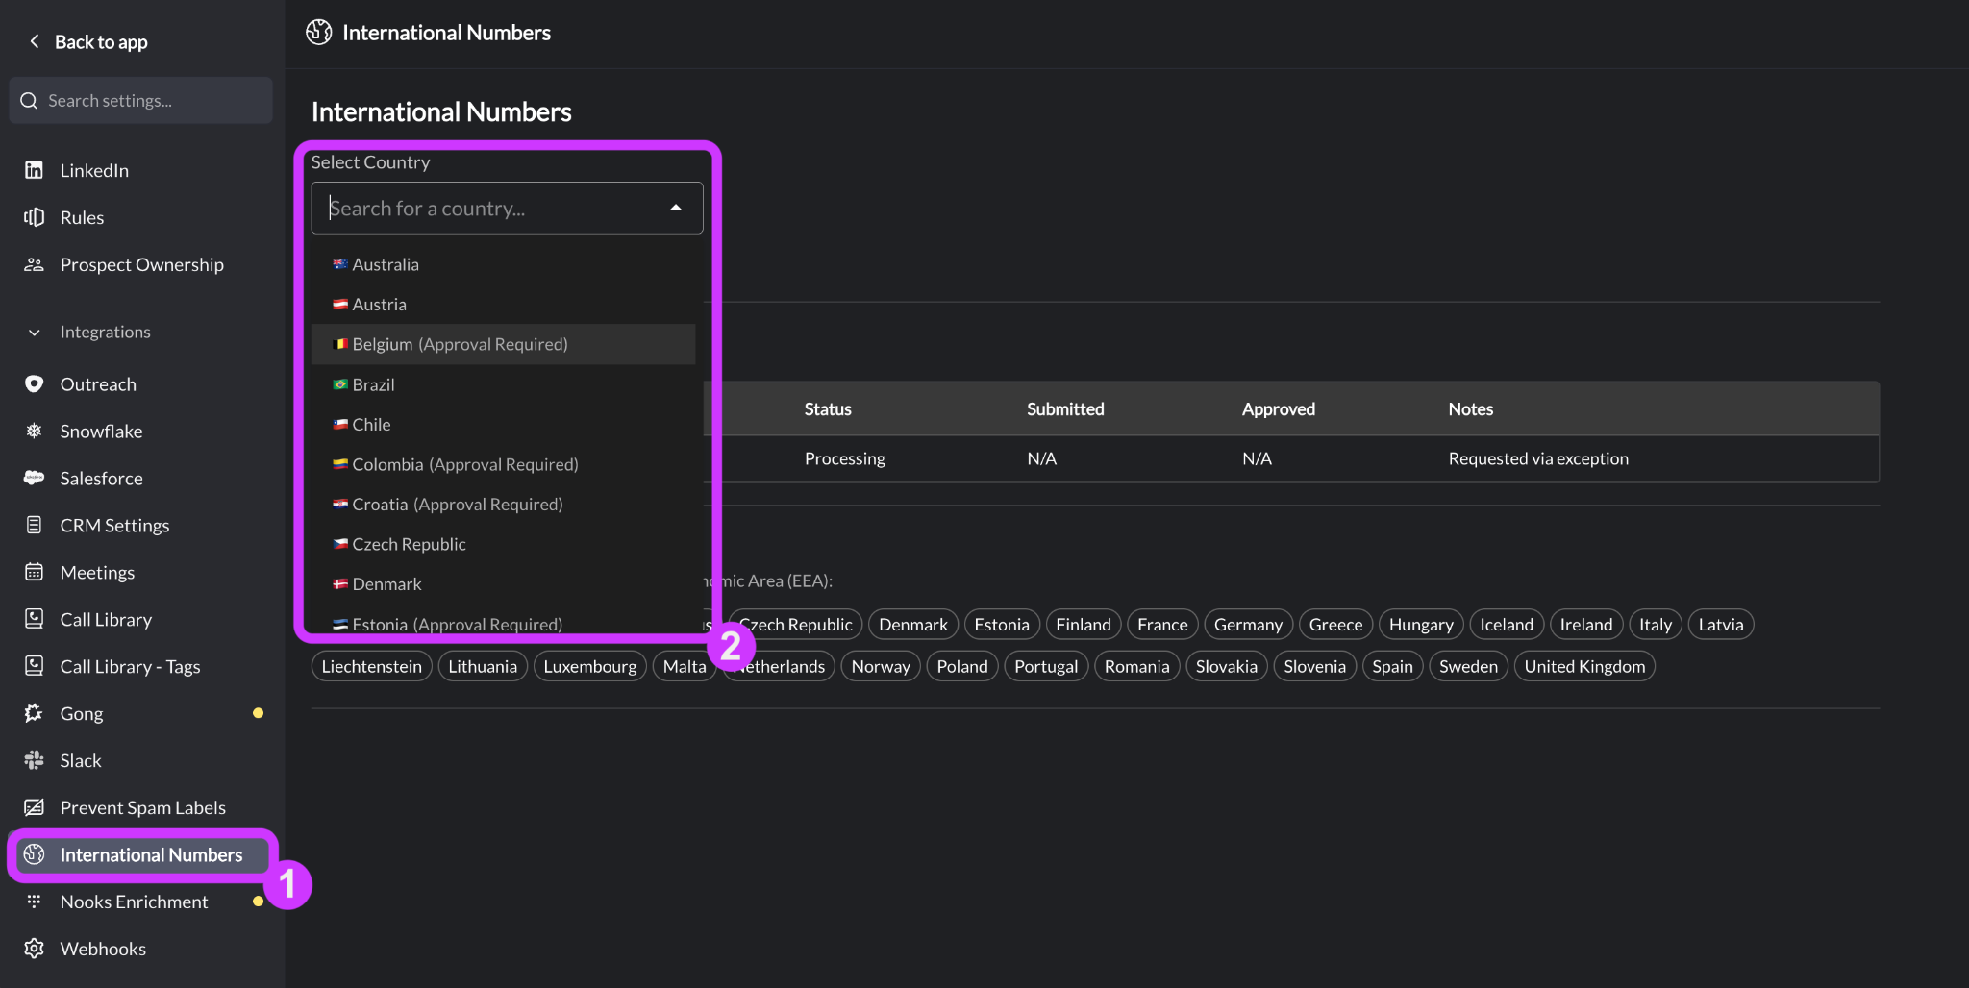Choose Belgium (Approval Required) from list
The image size is (1969, 988).
click(503, 344)
